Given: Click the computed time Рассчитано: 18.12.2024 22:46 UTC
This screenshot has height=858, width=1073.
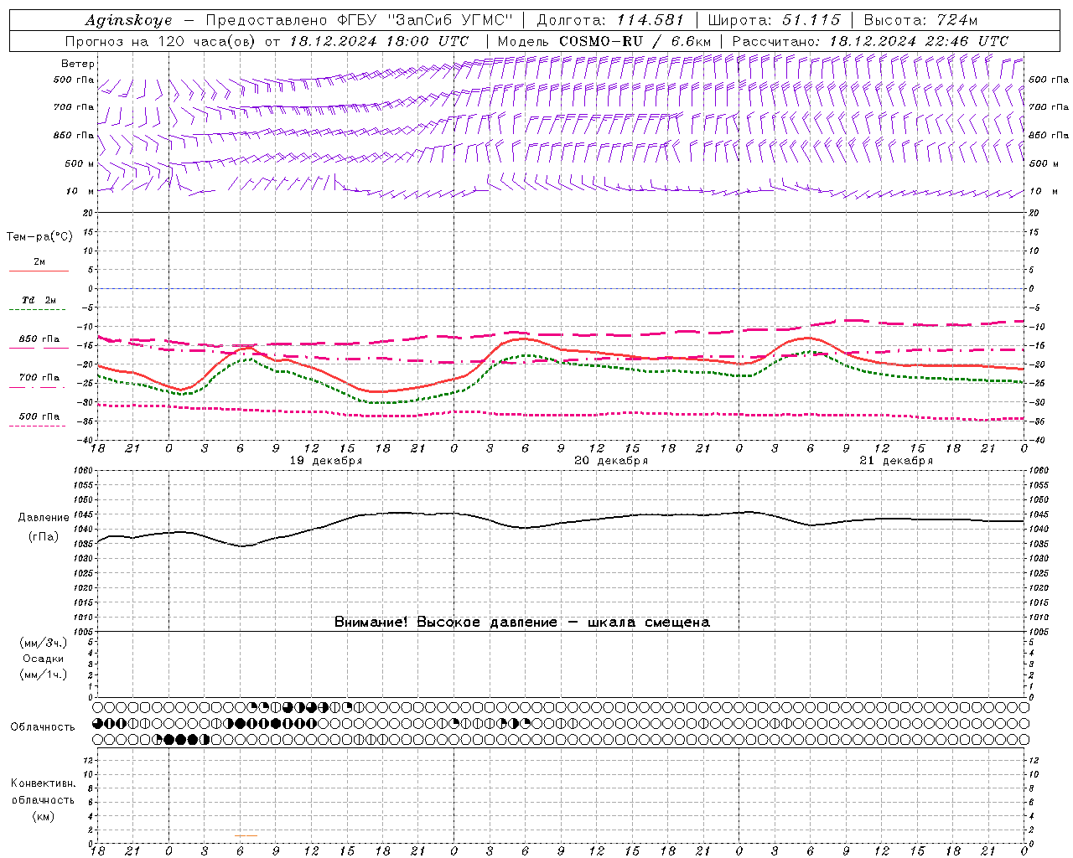Looking at the screenshot, I should click(870, 41).
